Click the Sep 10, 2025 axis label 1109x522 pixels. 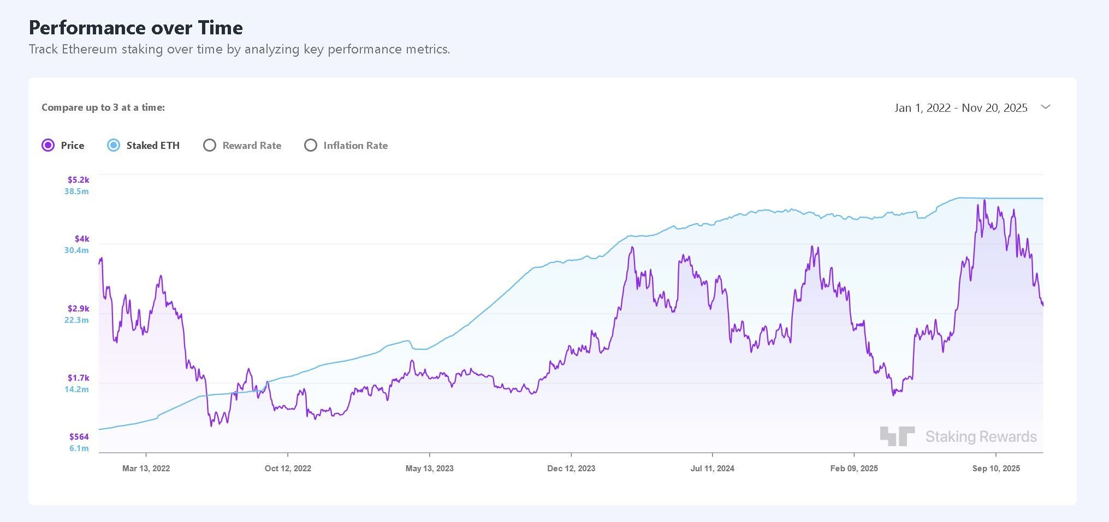[996, 468]
